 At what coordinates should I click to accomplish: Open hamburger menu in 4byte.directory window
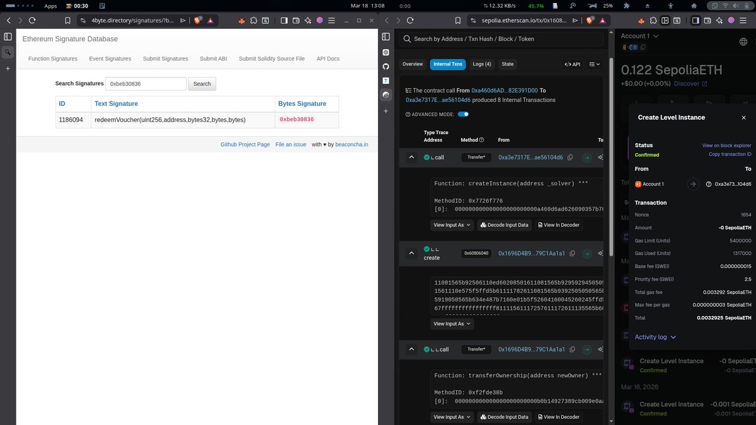[331, 20]
